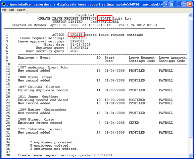This screenshot has height=159, width=194.
Task: Click the scrollbar down arrow
Action: pos(190,155)
